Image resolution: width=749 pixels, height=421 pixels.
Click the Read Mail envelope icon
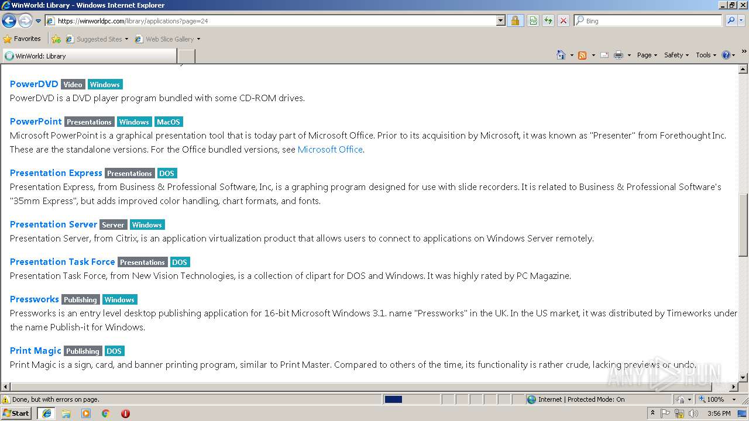tap(604, 55)
